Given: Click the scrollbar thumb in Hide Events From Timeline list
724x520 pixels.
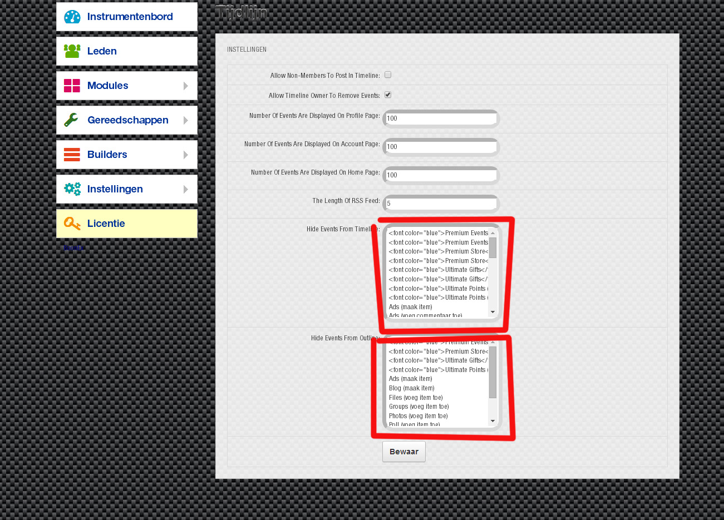Looking at the screenshot, I should [492, 248].
